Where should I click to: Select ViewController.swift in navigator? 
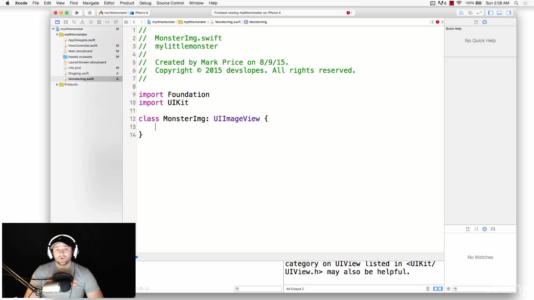[83, 45]
